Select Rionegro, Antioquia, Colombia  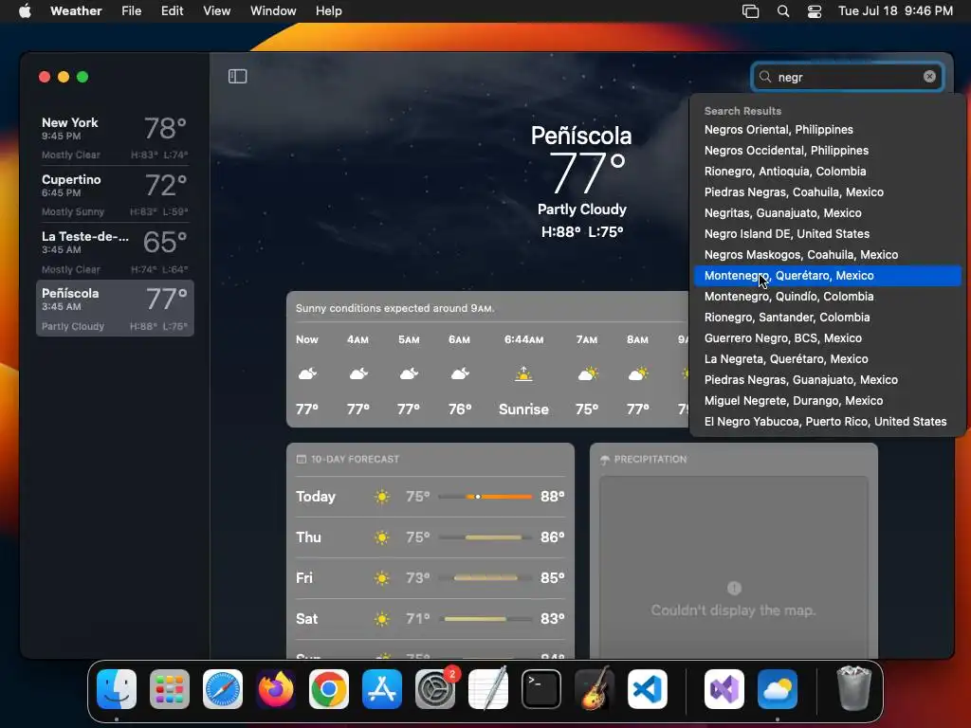pyautogui.click(x=827, y=172)
